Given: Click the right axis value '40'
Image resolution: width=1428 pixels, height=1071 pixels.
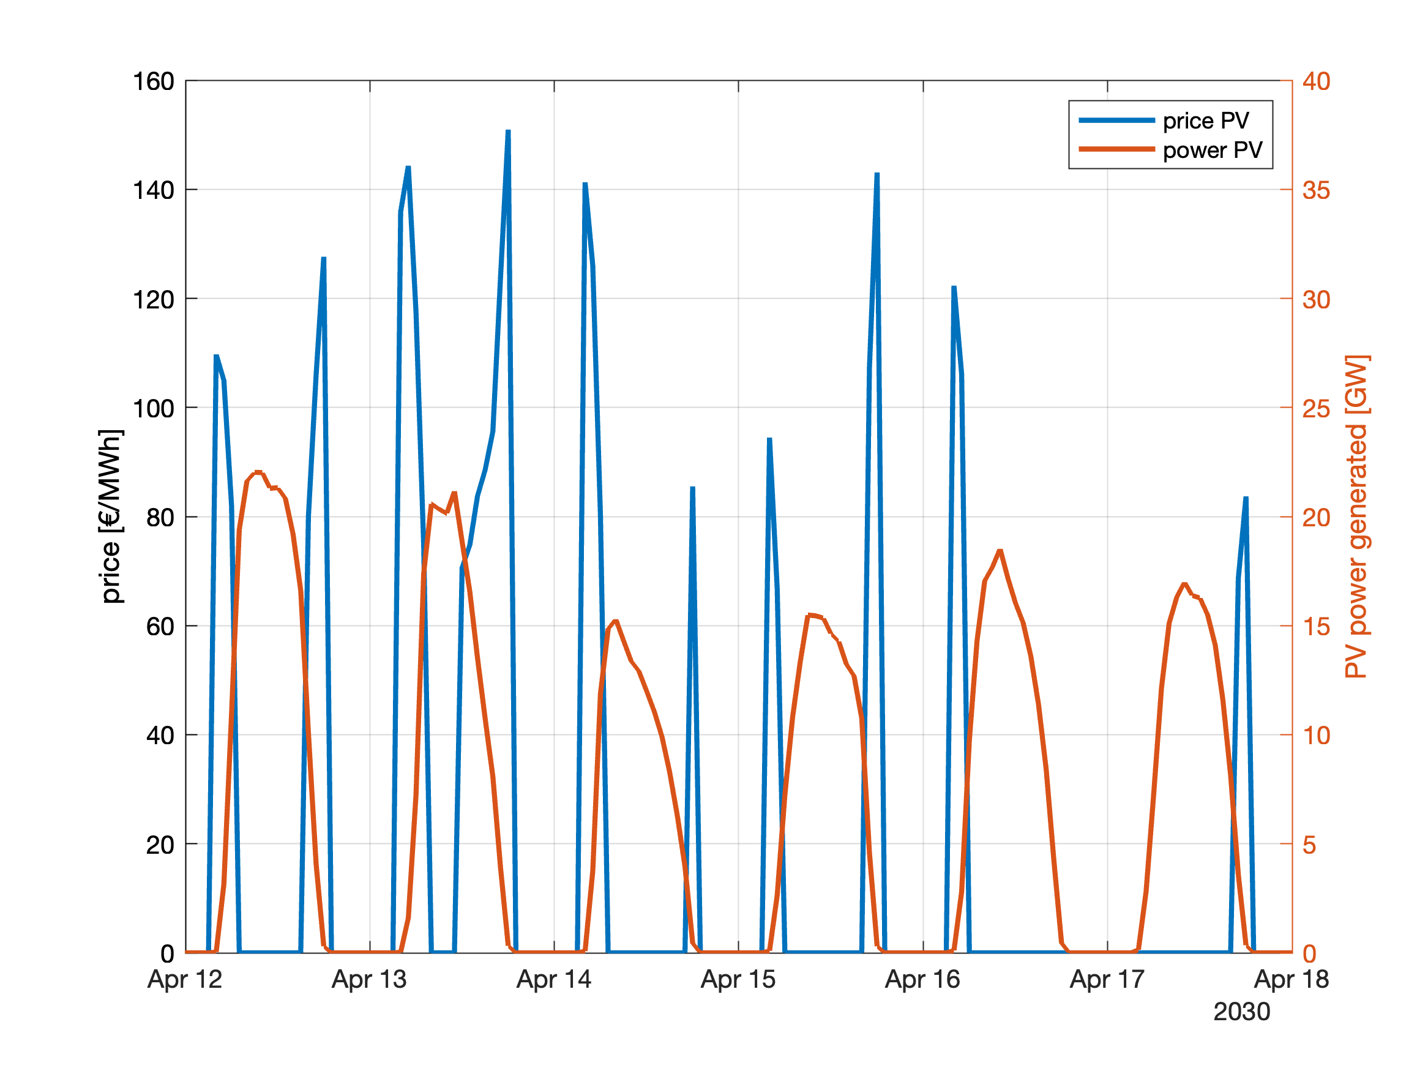Looking at the screenshot, I should 1317,81.
